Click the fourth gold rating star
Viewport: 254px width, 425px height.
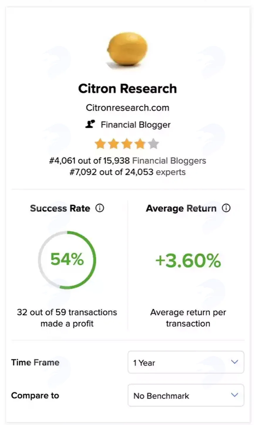[140, 144]
